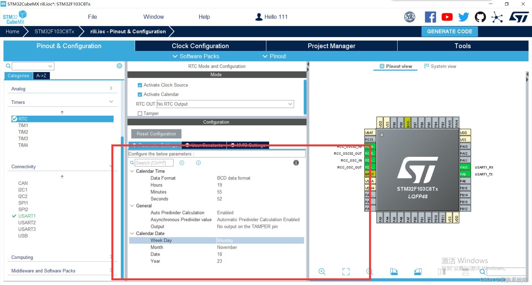
Task: Switch to the Clock Configuration tab
Action: [200, 46]
